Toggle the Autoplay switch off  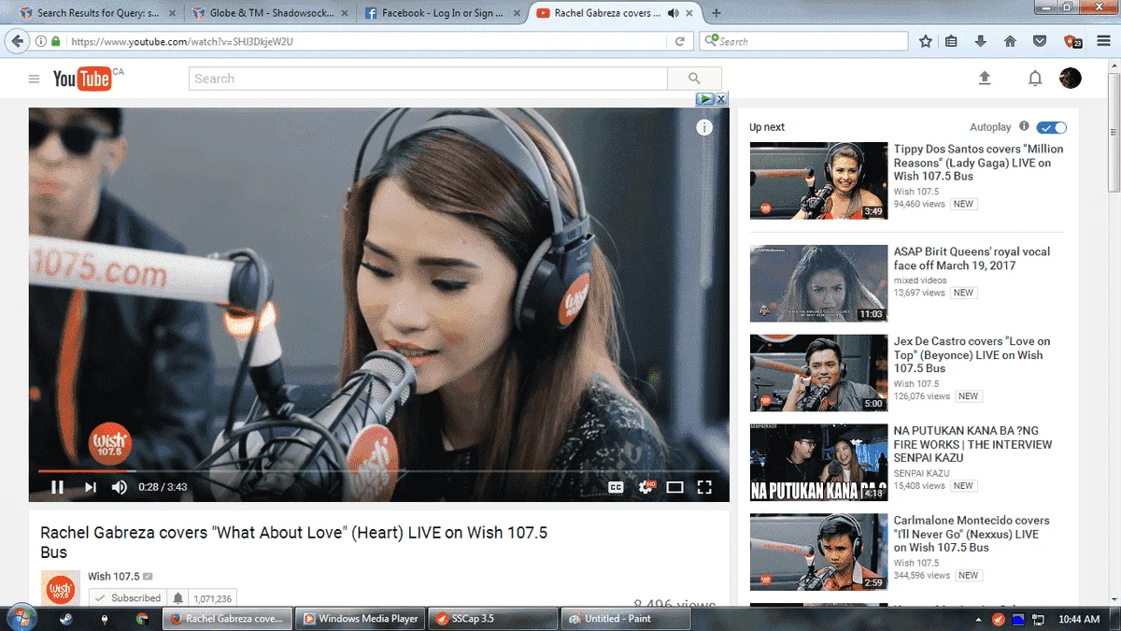1052,127
